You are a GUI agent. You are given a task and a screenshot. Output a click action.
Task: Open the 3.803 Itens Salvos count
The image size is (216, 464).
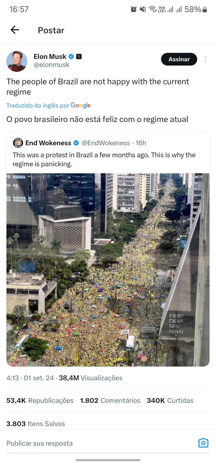click(x=35, y=424)
